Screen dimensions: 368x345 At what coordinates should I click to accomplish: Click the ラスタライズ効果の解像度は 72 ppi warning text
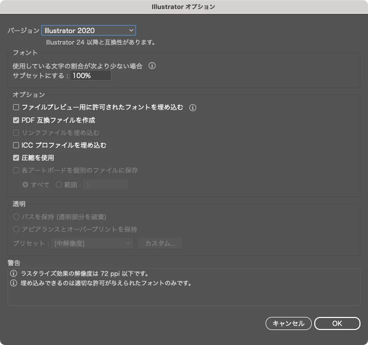tap(85, 273)
